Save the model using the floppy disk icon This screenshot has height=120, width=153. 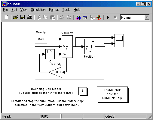23,17
